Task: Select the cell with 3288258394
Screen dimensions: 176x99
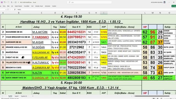Action: (76, 73)
